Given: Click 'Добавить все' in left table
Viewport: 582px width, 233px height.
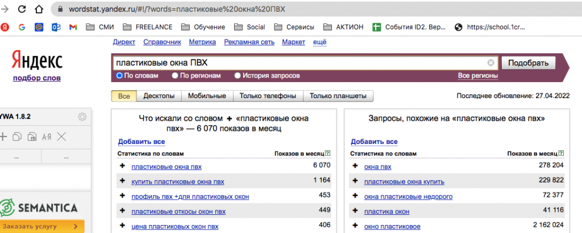Looking at the screenshot, I should click(x=142, y=142).
